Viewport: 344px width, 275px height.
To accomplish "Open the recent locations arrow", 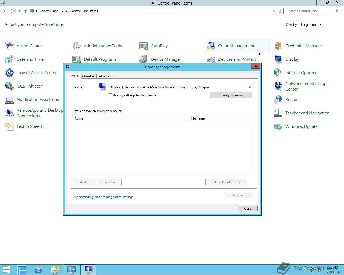I will click(19, 11).
